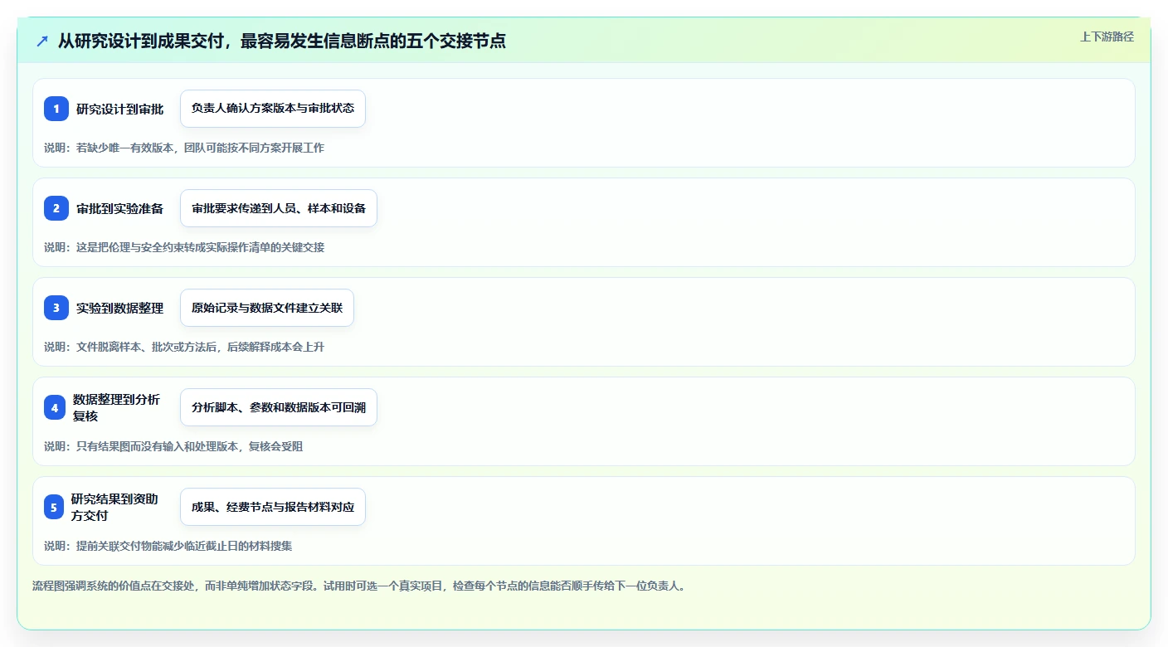Select the 审批要求传递到人员、样本和设备 box
The width and height of the screenshot is (1168, 647).
click(x=279, y=208)
